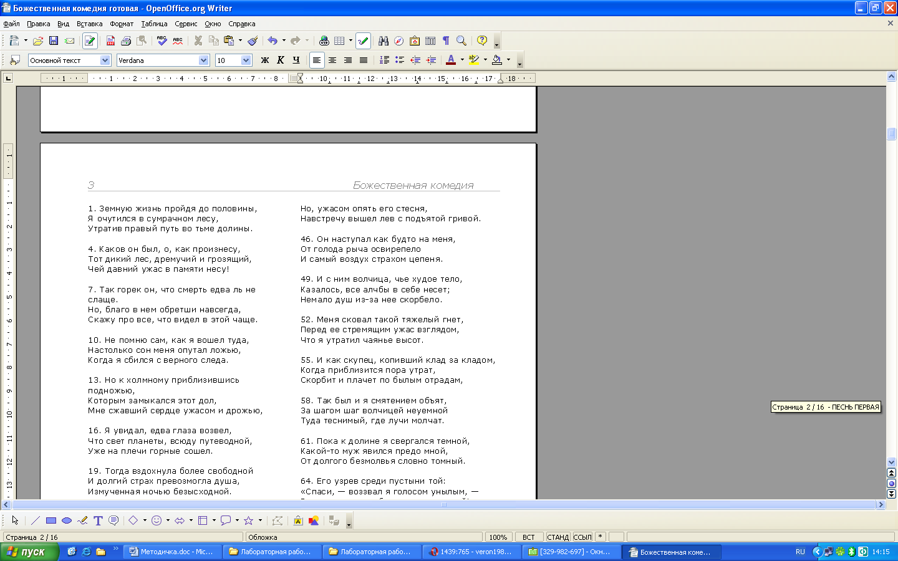This screenshot has width=898, height=561.
Task: Justify the text
Action: (x=364, y=60)
